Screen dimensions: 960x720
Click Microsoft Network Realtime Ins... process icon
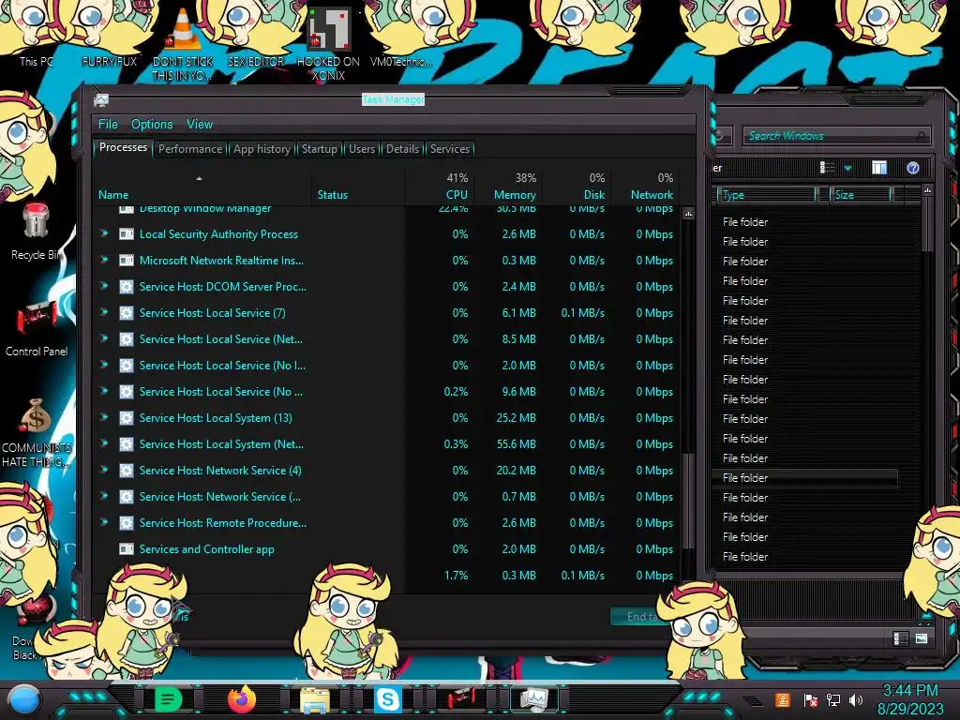[x=127, y=261]
